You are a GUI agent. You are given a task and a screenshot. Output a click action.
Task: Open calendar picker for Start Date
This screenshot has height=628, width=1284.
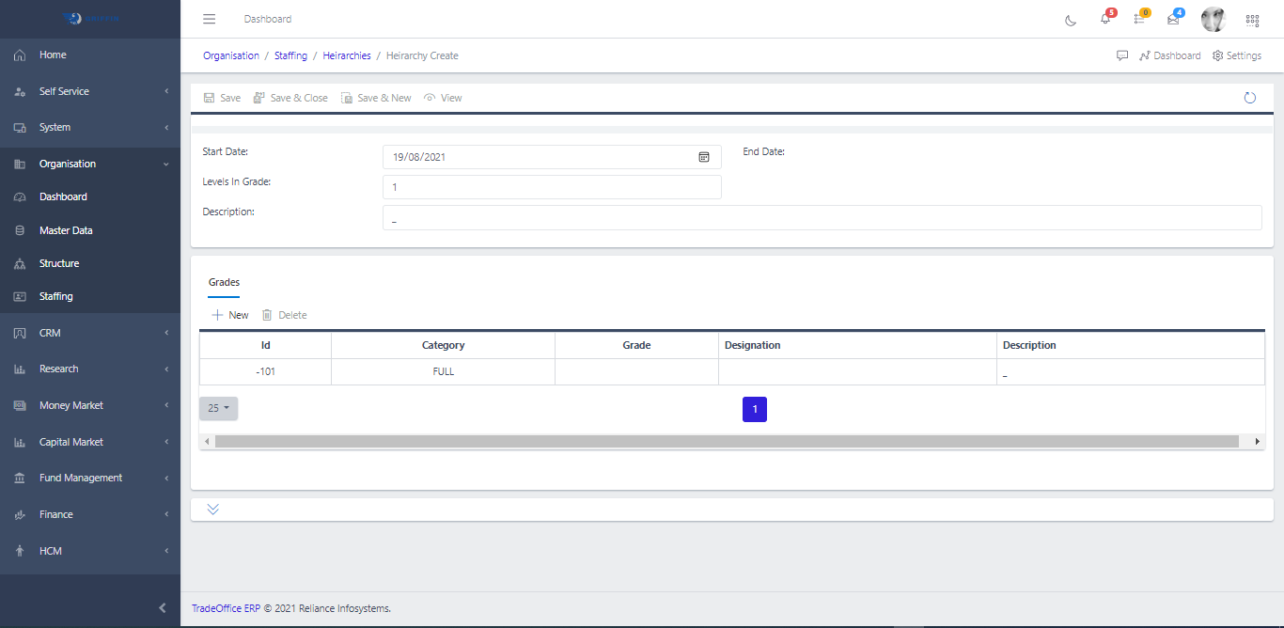(x=704, y=157)
